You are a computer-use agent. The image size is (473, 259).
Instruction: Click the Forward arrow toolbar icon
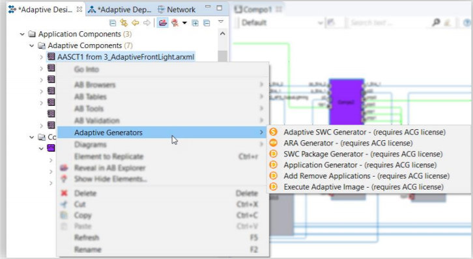point(147,23)
